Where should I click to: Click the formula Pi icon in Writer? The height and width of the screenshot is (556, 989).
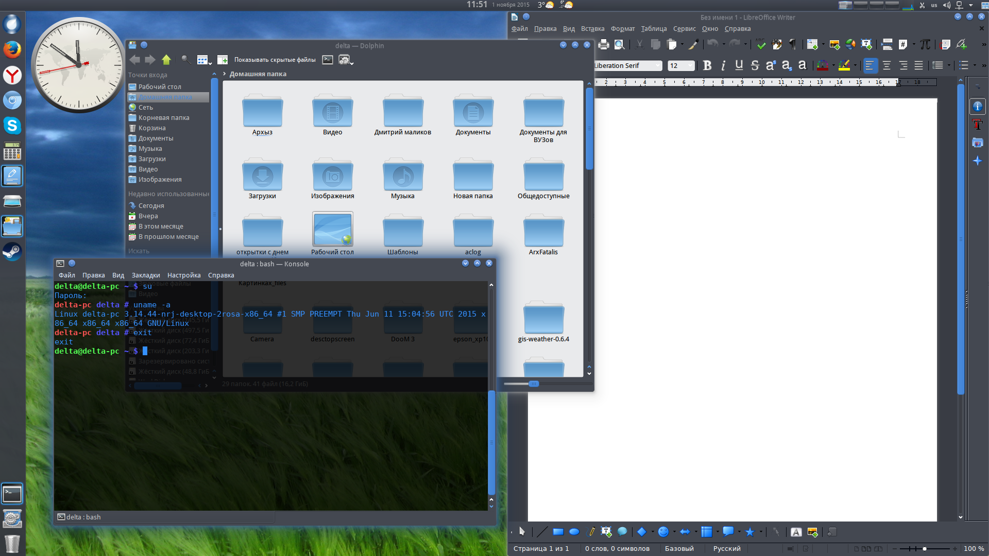925,45
